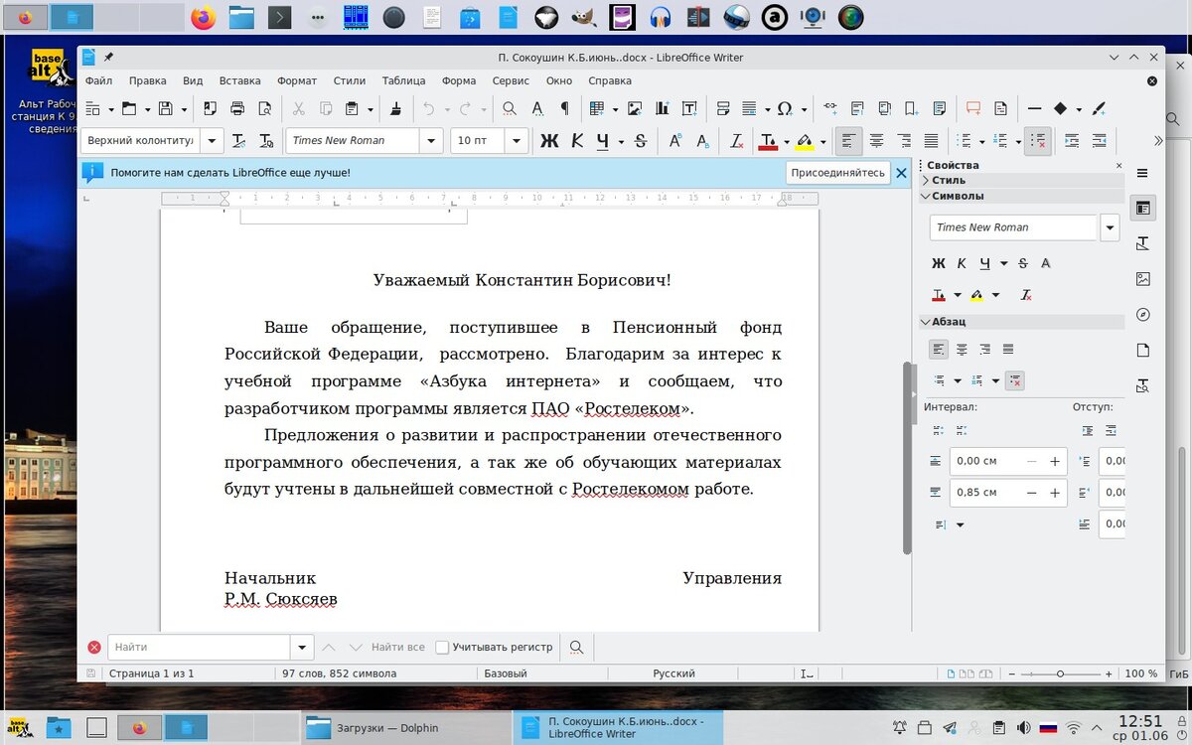Click the 'Присоединяйтесь' infobar button
Image resolution: width=1192 pixels, height=745 pixels.
click(837, 173)
